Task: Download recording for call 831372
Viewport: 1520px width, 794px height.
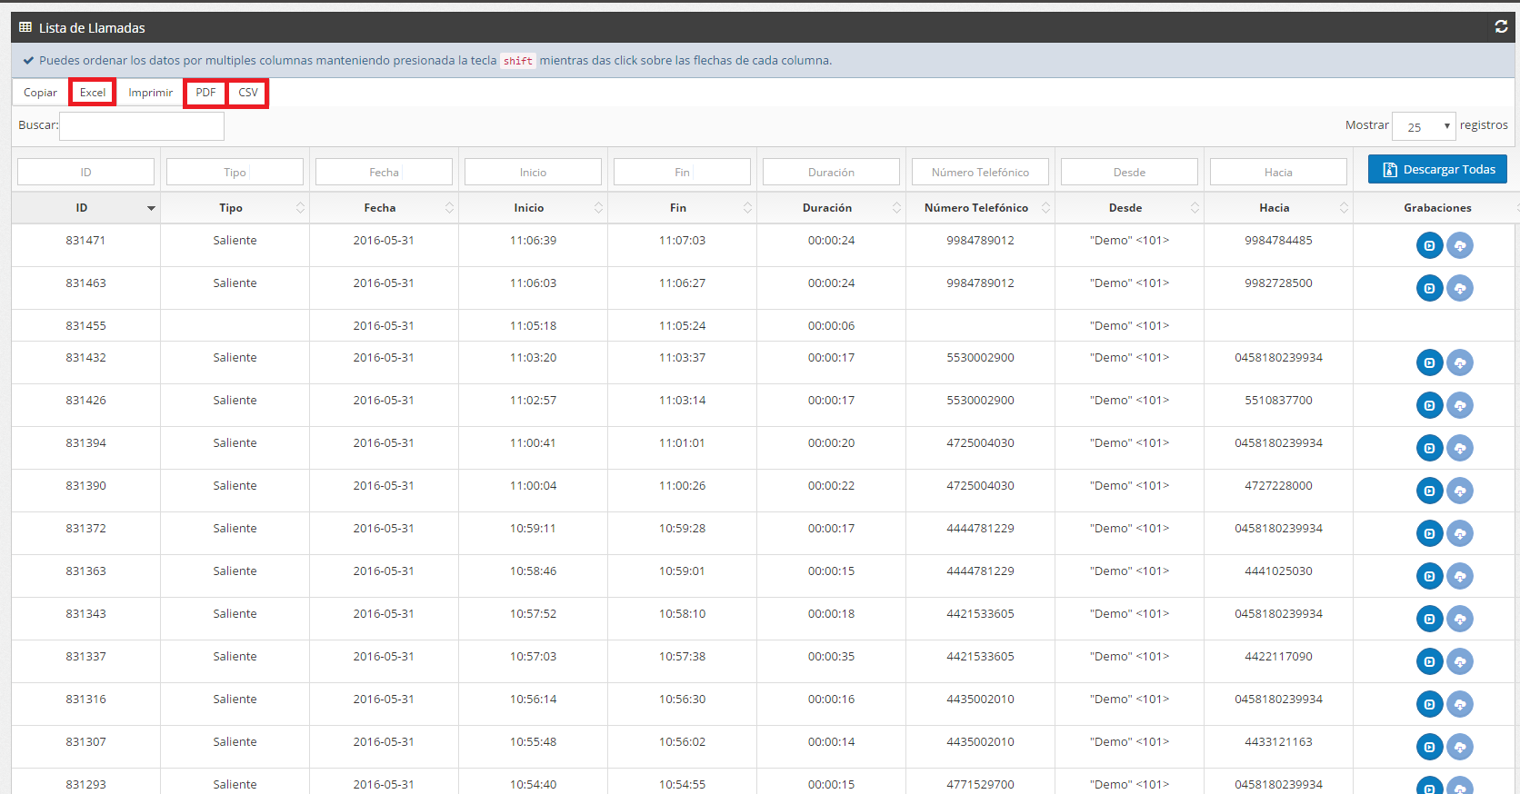Action: (1460, 533)
